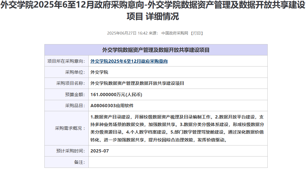Image resolution: width=308 pixels, height=169 pixels.
Task: Click the budget amount 161.000000万元(人民币)
Action: click(116, 95)
